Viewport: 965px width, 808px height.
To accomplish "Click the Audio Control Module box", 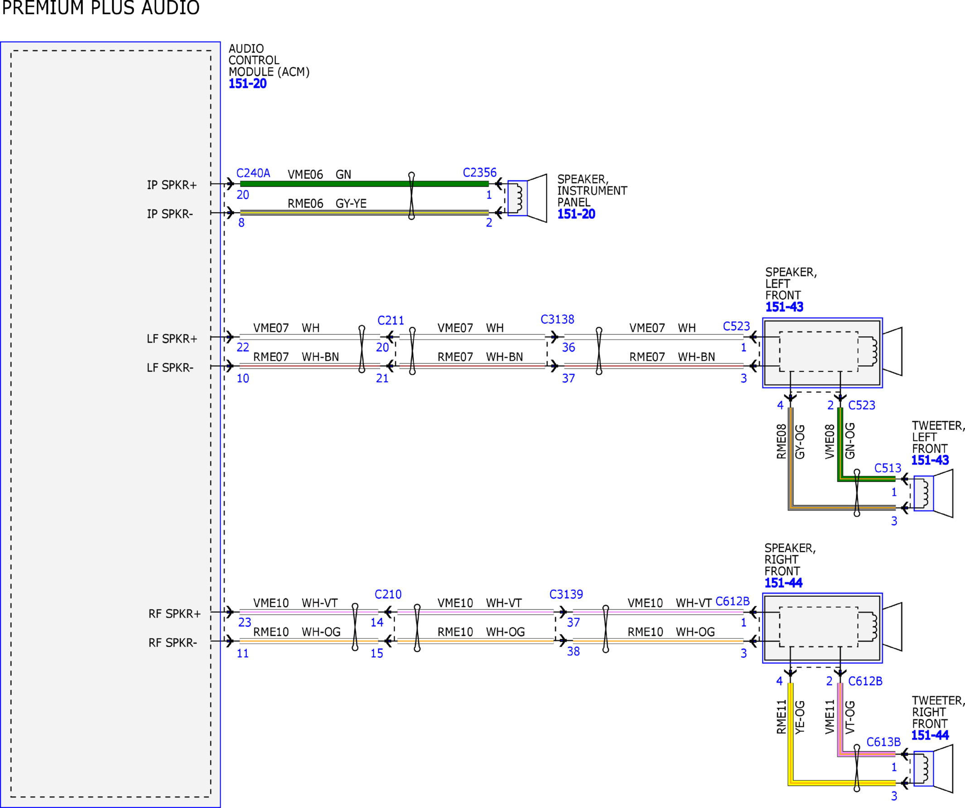I will [110, 424].
